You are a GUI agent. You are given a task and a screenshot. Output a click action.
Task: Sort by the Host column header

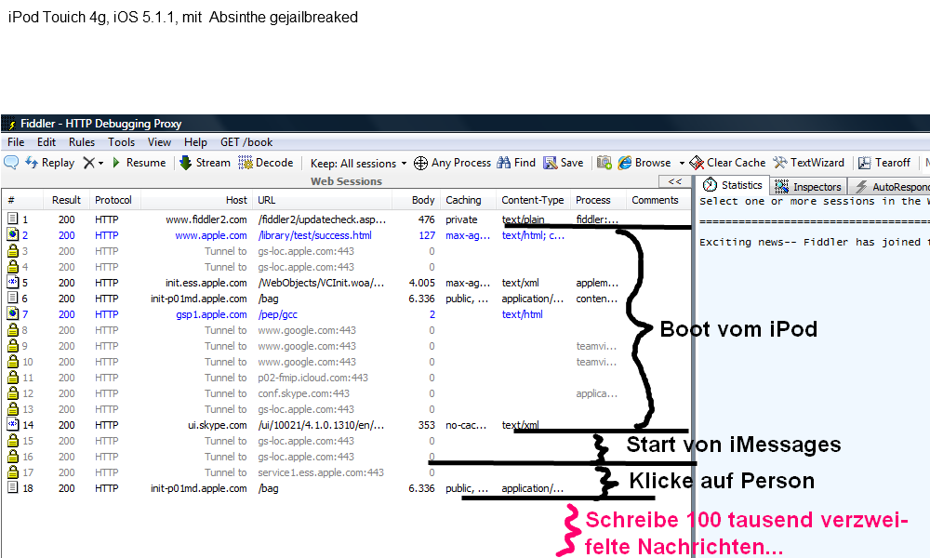click(x=197, y=201)
